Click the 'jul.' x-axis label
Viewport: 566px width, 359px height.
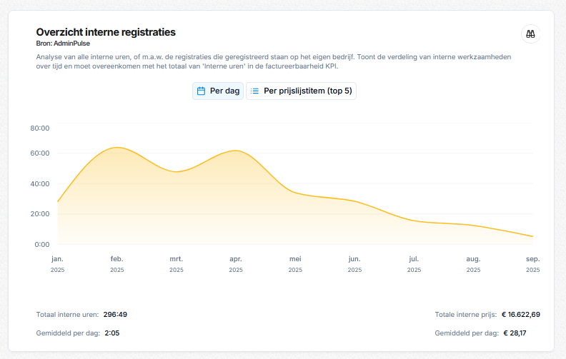point(414,259)
